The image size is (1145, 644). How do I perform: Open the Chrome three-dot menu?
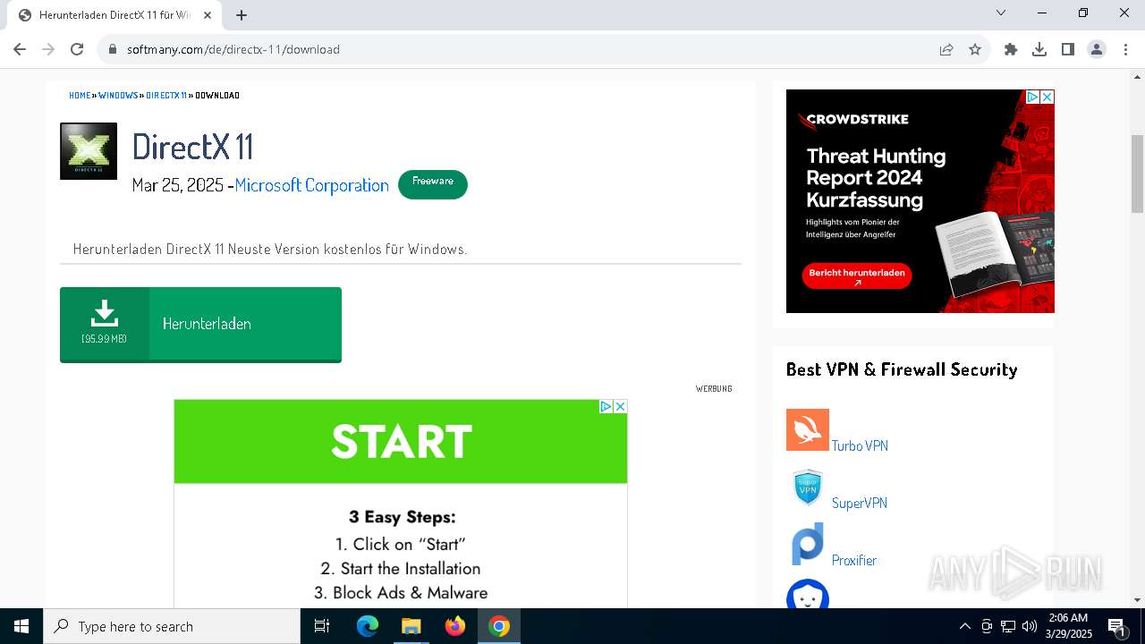1124,49
